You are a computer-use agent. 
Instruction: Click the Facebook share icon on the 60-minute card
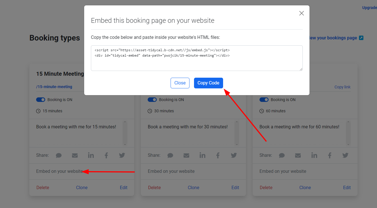[330, 155]
